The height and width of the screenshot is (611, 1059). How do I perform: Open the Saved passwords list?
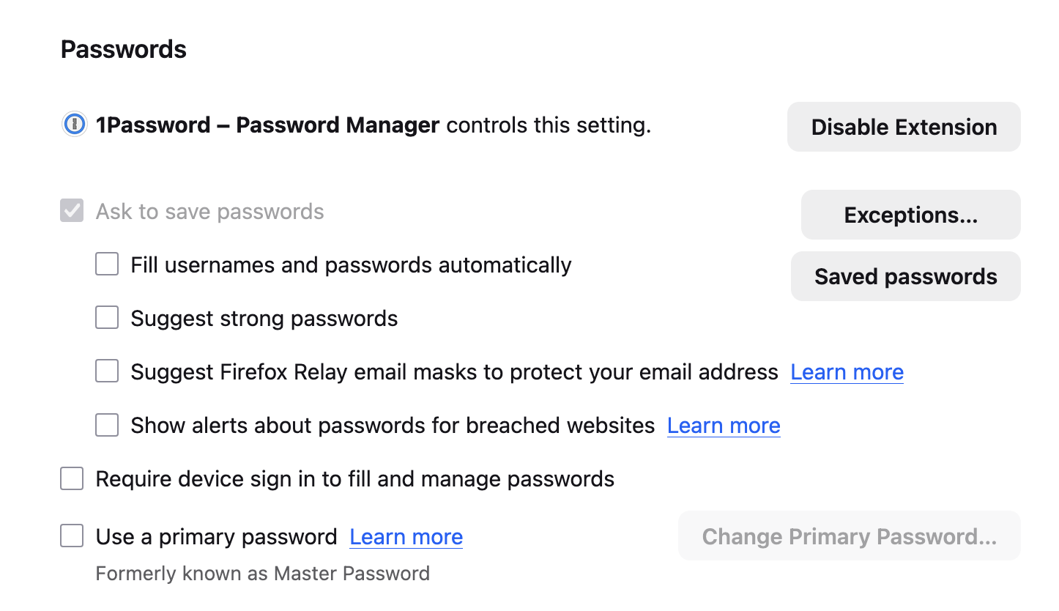pos(905,276)
